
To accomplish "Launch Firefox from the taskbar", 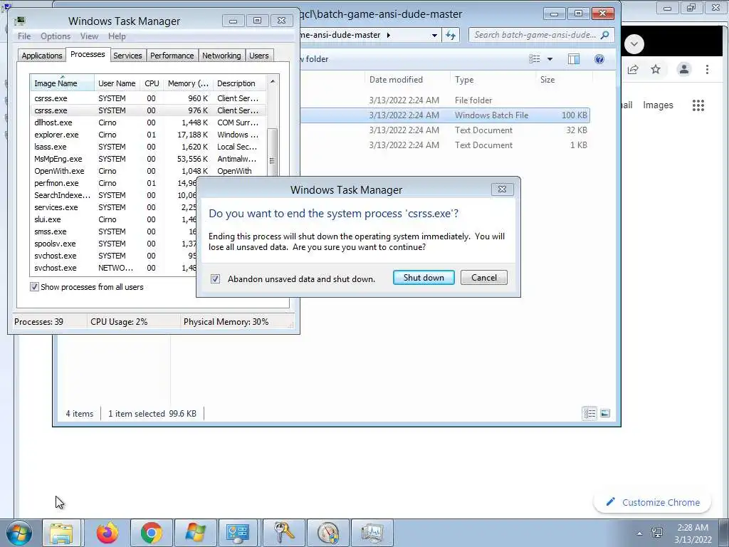I will click(x=107, y=533).
